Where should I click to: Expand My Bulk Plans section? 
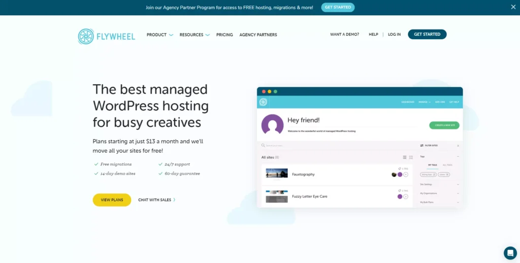click(x=458, y=202)
